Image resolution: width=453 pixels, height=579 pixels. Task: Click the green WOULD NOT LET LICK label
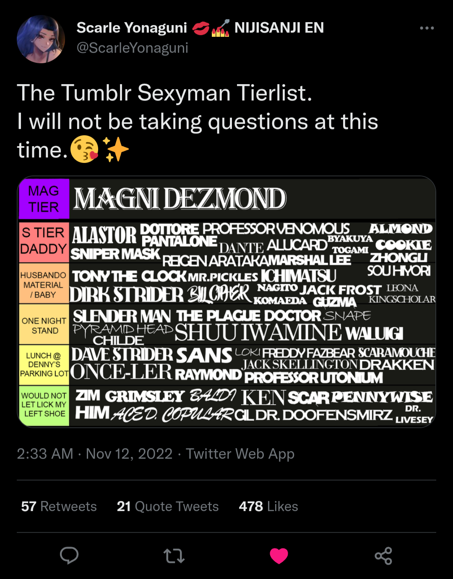click(x=44, y=405)
